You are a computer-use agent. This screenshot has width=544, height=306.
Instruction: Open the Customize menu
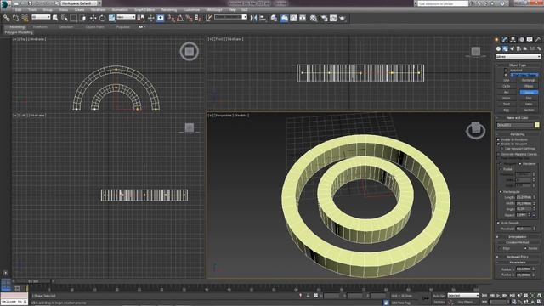191,9
